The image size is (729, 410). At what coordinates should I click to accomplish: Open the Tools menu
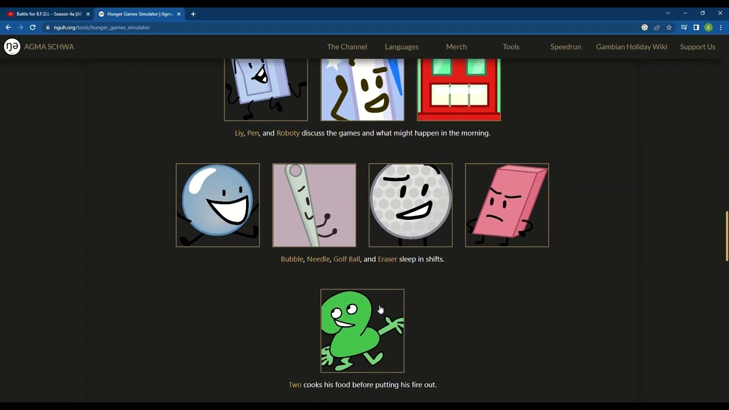511,47
